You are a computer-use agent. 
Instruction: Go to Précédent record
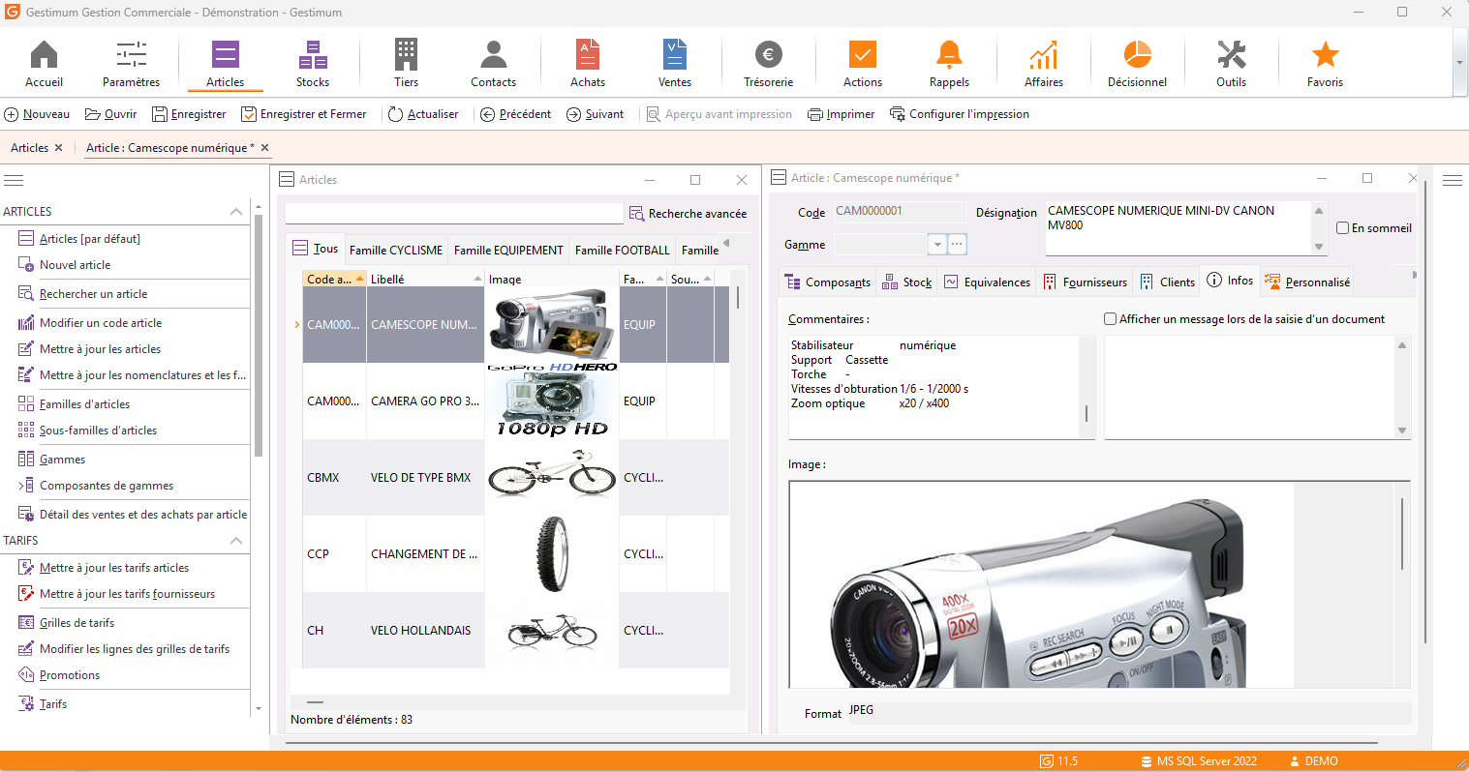coord(516,114)
